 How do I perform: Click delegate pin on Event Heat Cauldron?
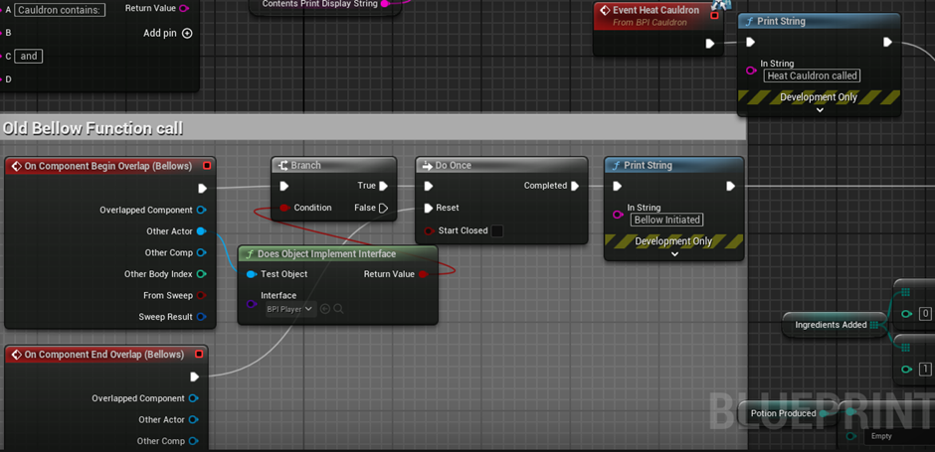714,15
